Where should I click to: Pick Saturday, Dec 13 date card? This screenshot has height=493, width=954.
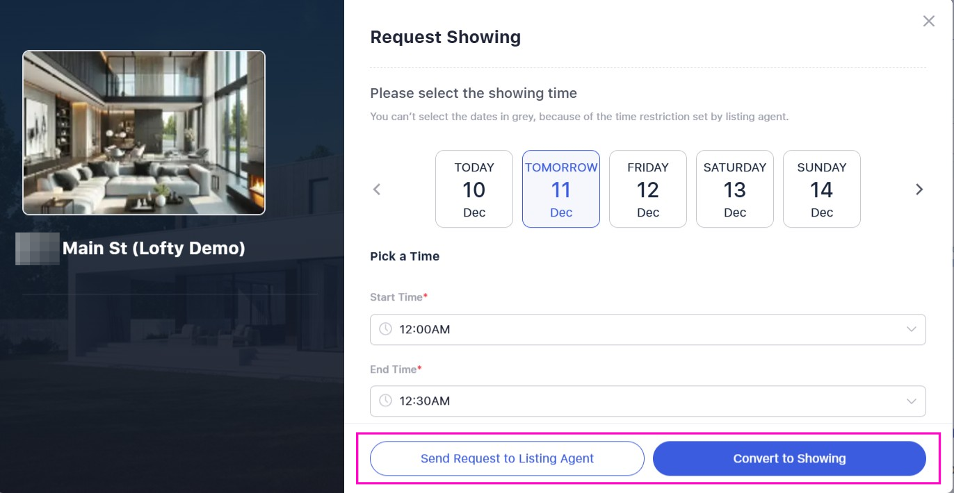coord(735,189)
